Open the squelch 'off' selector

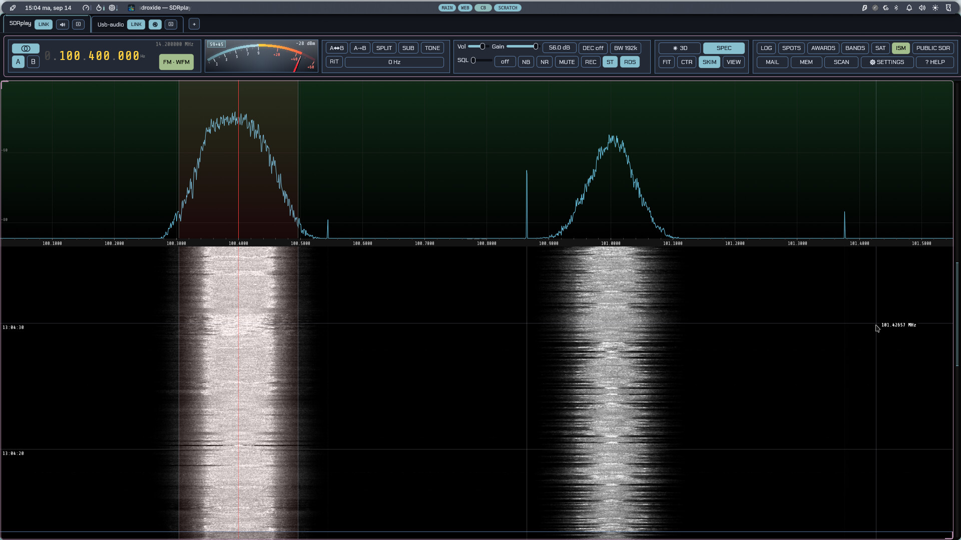505,62
